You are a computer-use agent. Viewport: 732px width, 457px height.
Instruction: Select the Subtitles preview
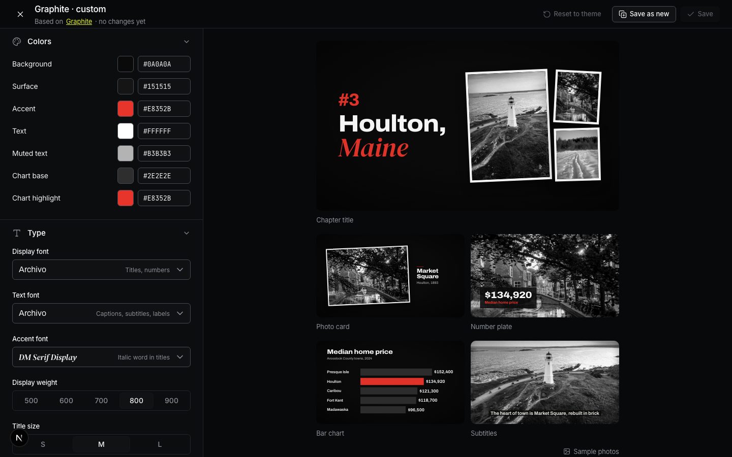point(545,382)
